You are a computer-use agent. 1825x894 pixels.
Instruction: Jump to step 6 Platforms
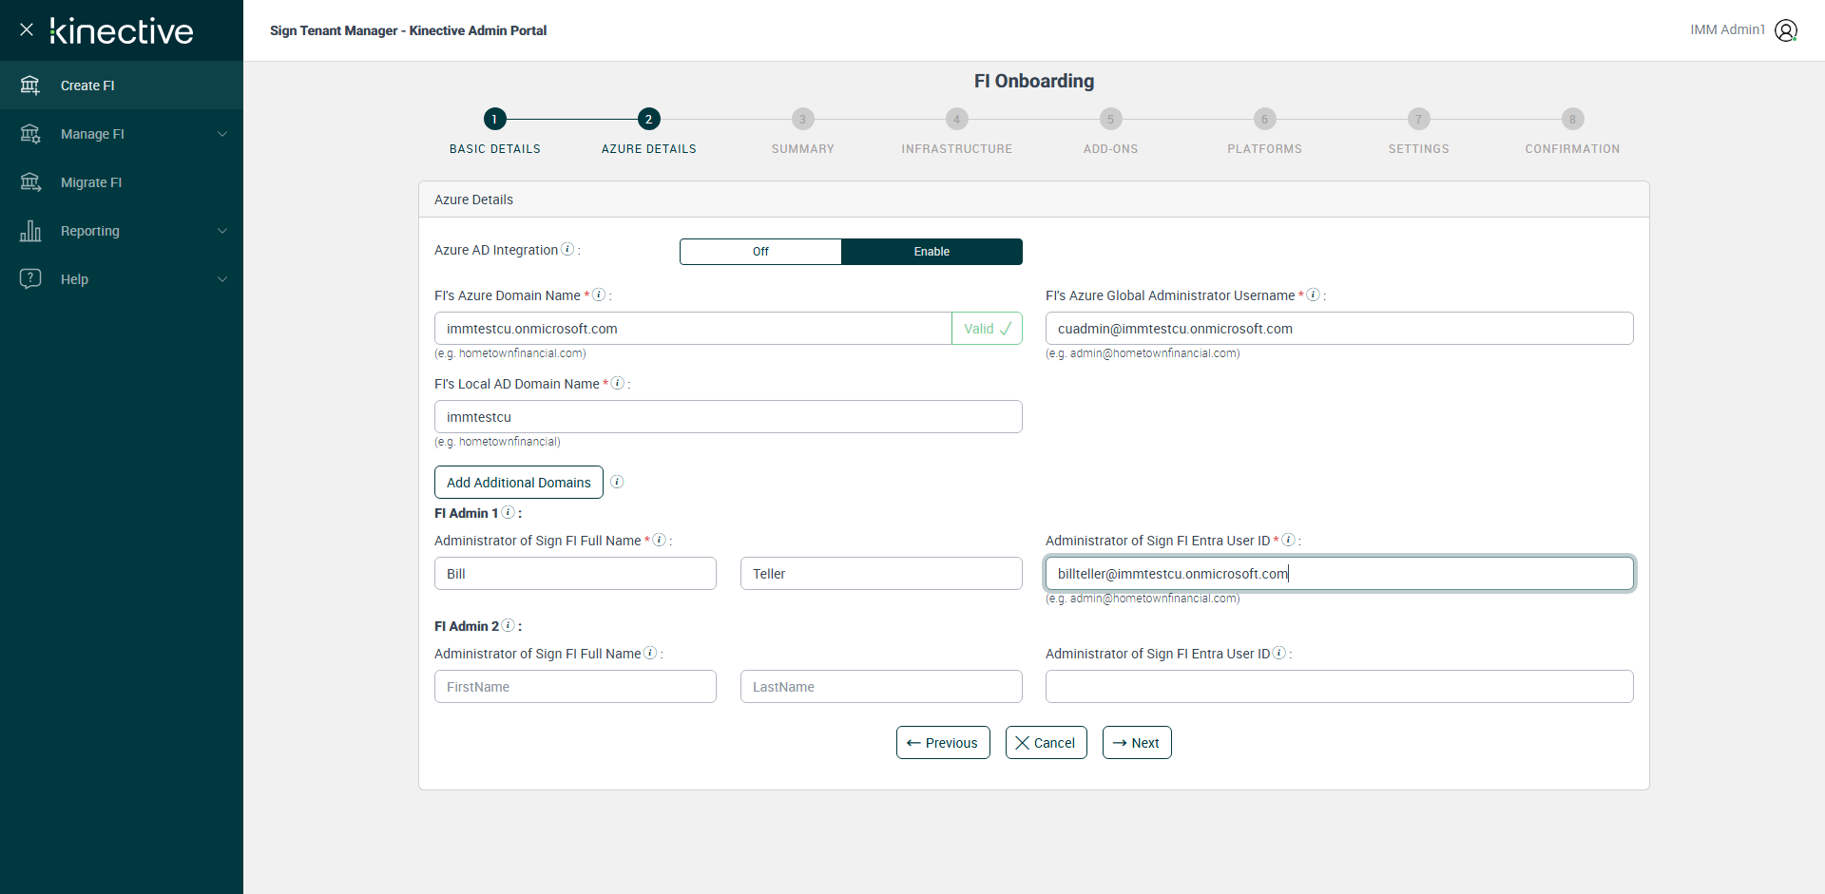(1265, 119)
